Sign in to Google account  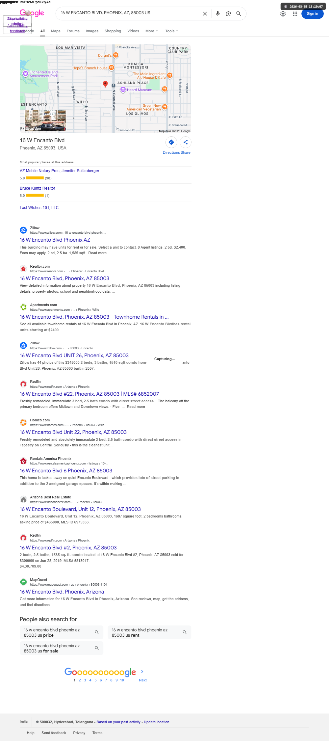coord(312,14)
